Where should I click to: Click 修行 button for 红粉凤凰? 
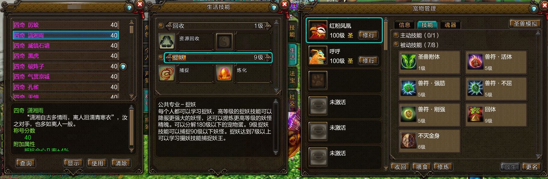click(x=369, y=35)
